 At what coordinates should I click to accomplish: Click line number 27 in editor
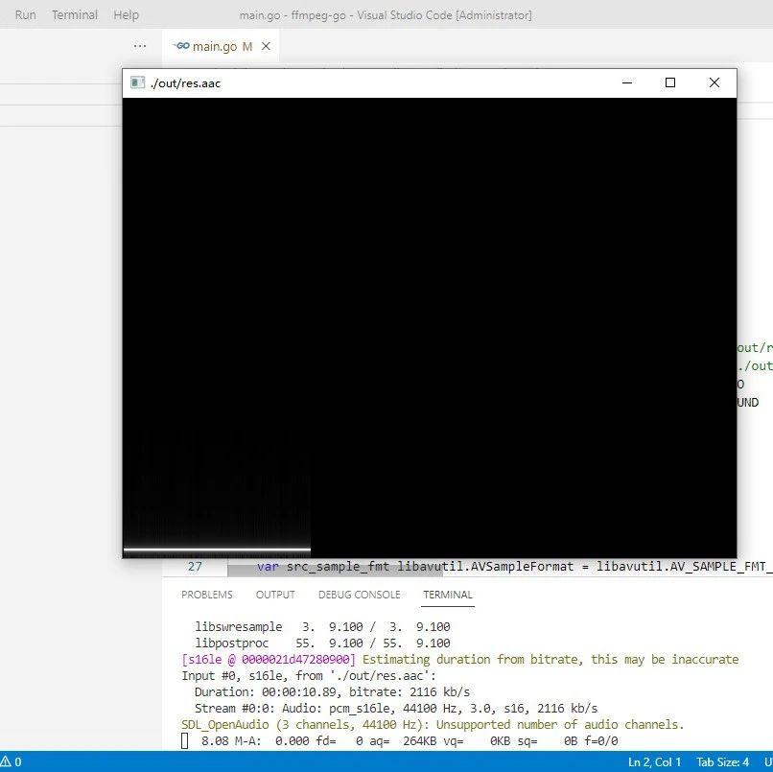pos(195,567)
